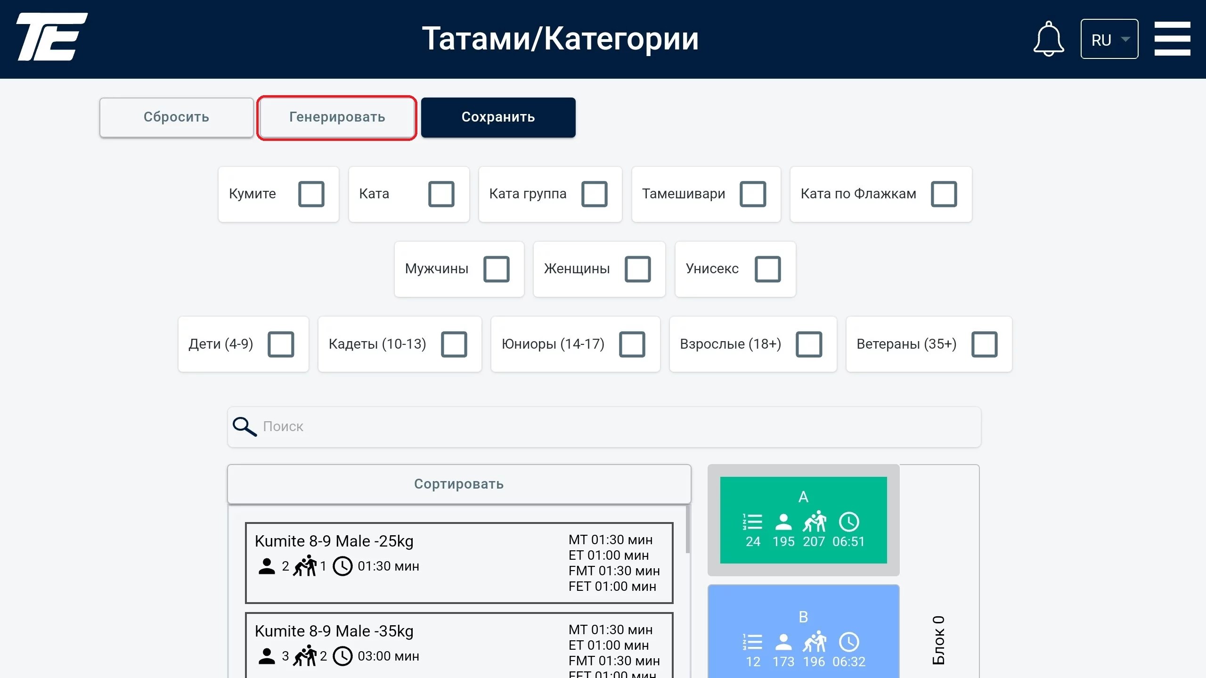This screenshot has height=678, width=1206.
Task: Select the blue tatami B card
Action: [x=804, y=632]
